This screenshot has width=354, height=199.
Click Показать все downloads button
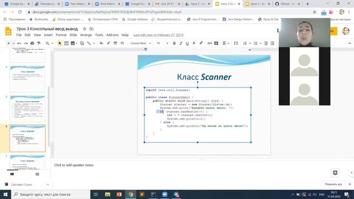coord(334,184)
